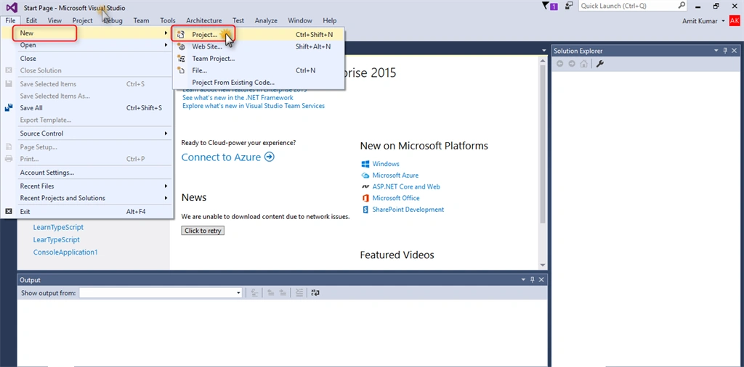Image resolution: width=744 pixels, height=367 pixels.
Task: Click the Solution Explorer home icon
Action: (x=583, y=64)
